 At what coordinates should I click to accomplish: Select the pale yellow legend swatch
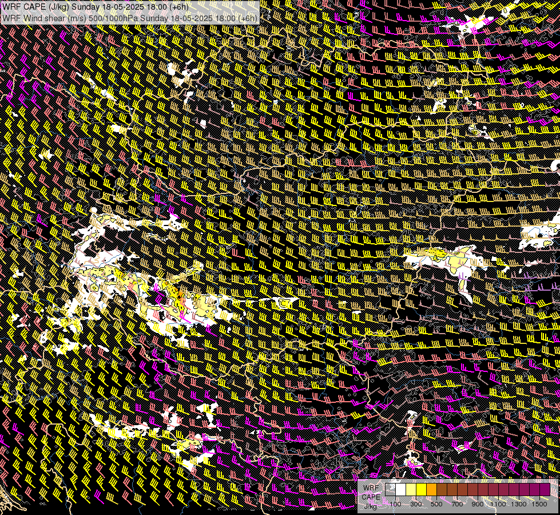coord(411,489)
